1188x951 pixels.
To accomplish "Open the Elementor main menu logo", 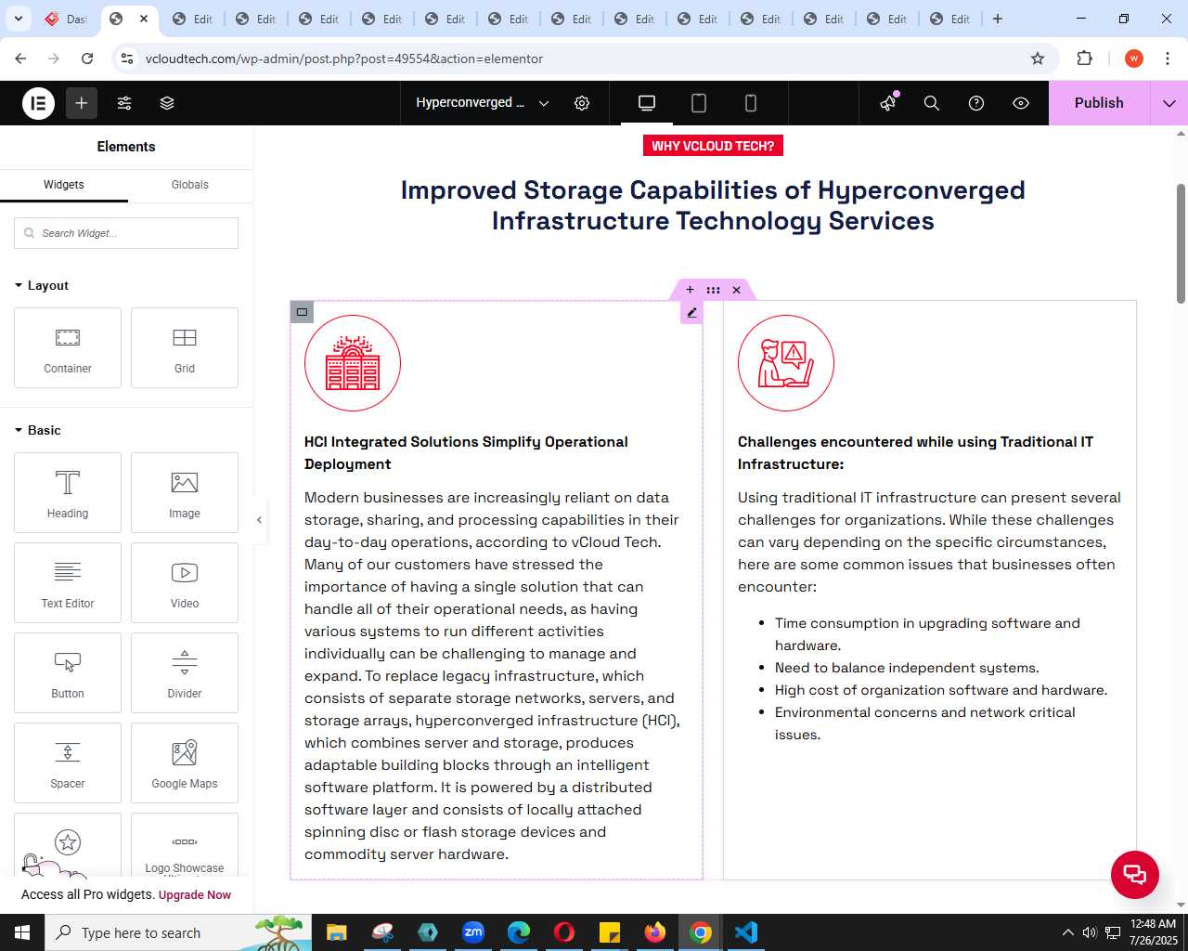I will tap(39, 103).
